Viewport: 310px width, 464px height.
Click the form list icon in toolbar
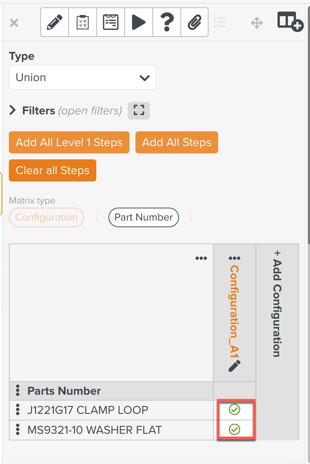pos(111,22)
